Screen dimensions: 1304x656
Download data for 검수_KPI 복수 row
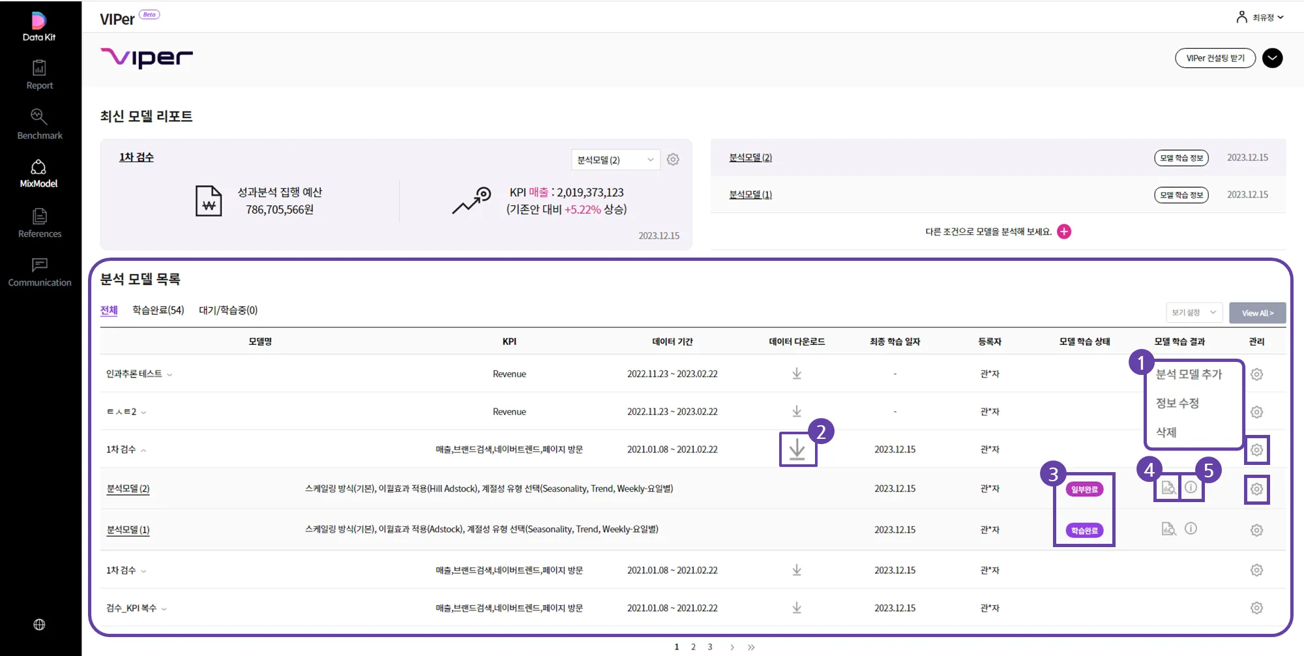pyautogui.click(x=797, y=608)
